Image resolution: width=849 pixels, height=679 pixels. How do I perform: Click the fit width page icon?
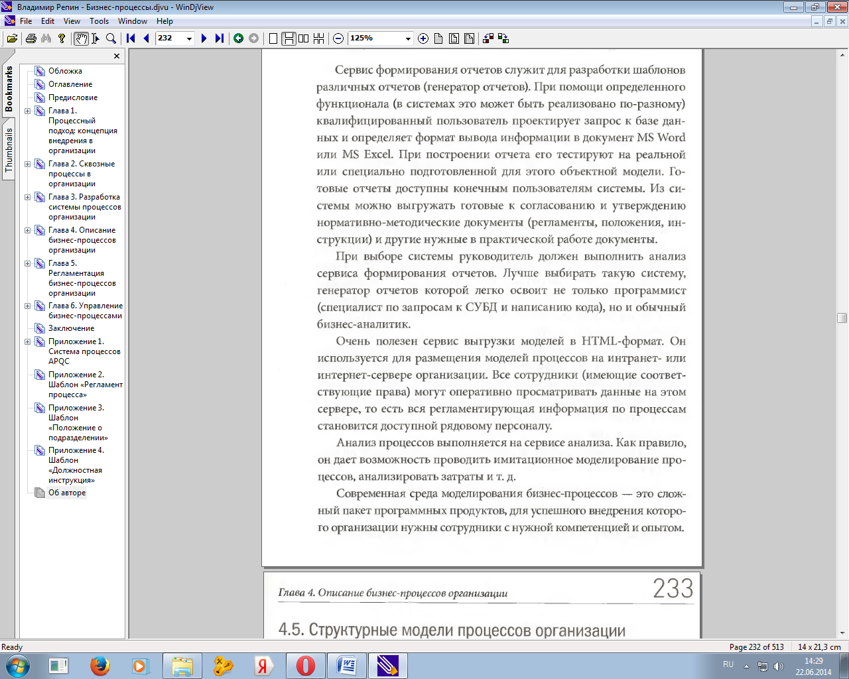(x=454, y=38)
